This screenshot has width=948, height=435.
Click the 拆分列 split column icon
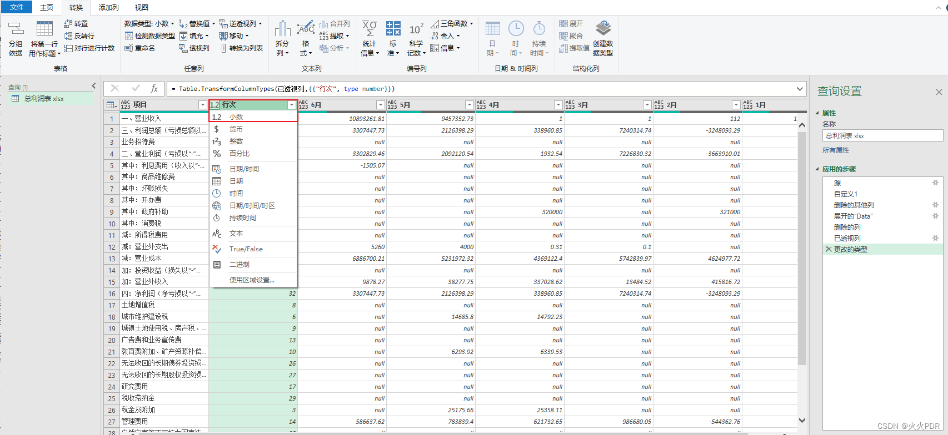pyautogui.click(x=283, y=29)
